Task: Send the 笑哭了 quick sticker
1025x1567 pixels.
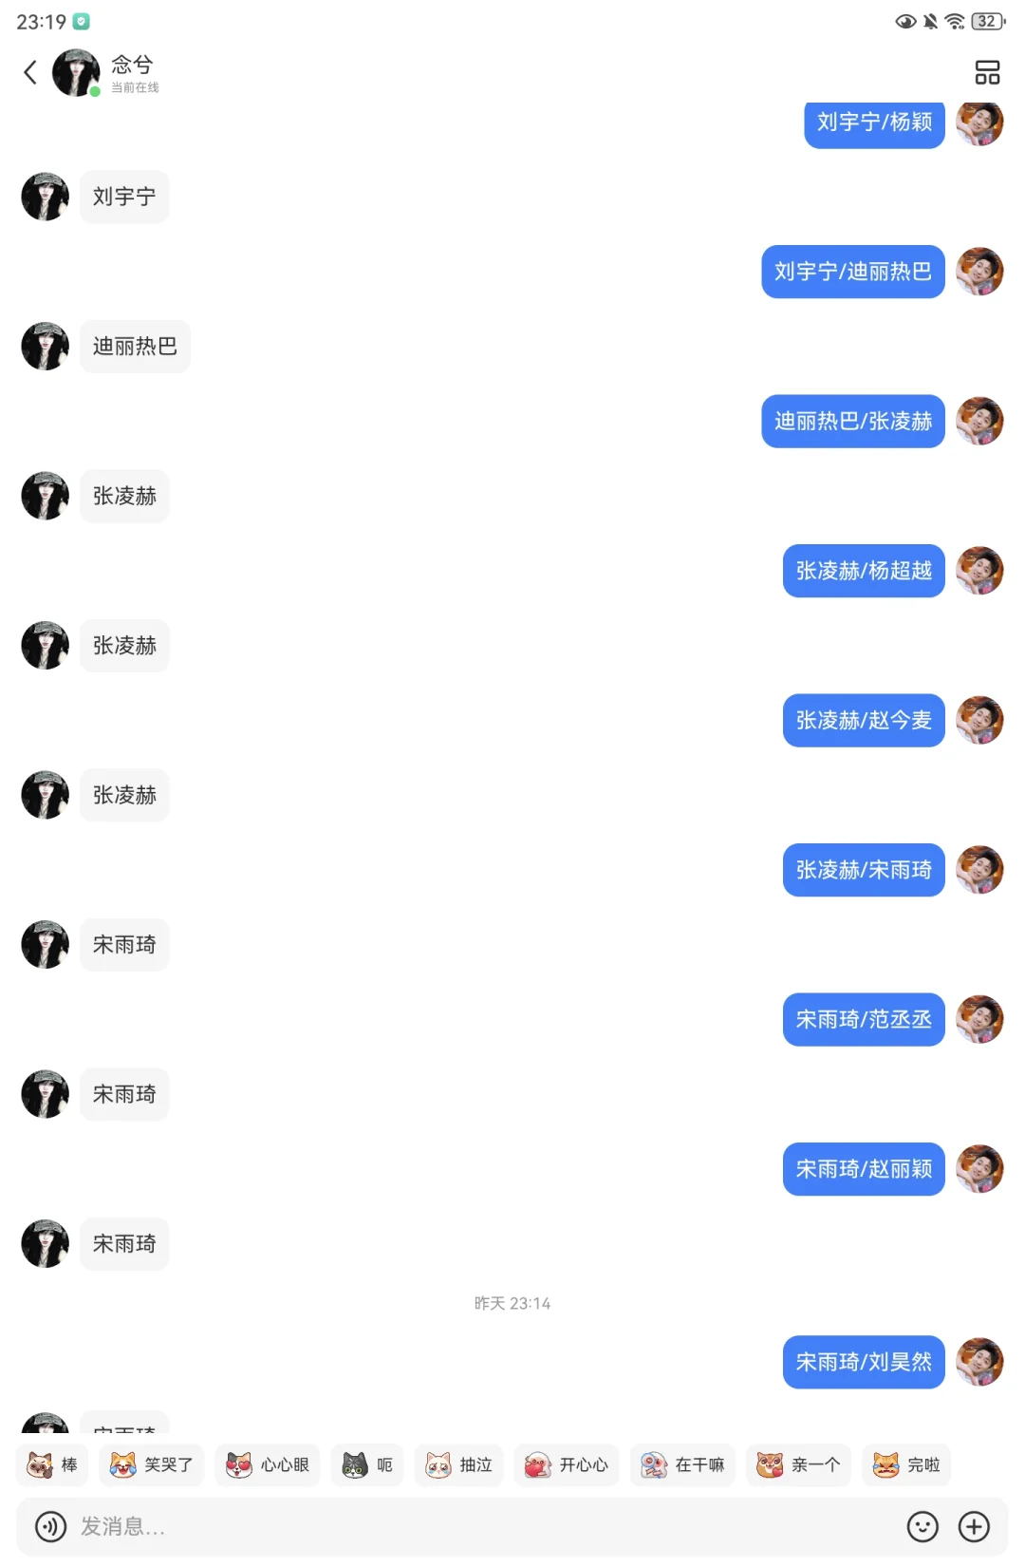Action: click(x=152, y=1464)
